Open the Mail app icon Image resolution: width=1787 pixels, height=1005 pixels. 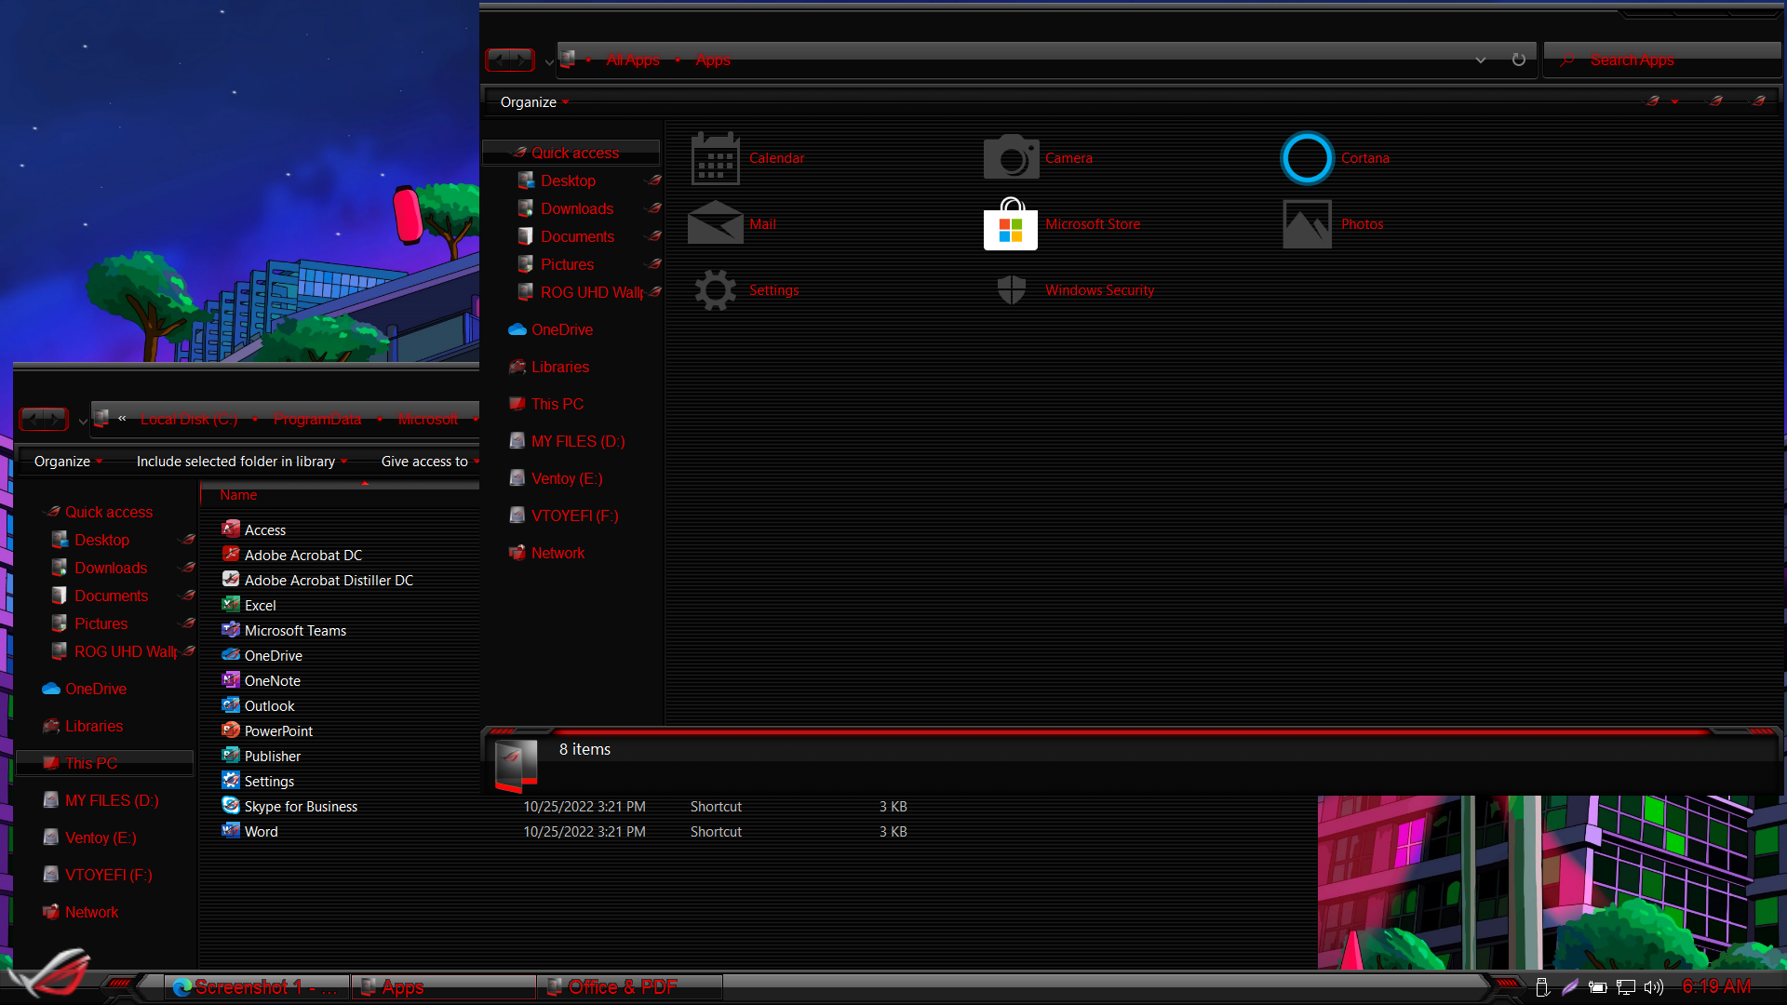[715, 224]
